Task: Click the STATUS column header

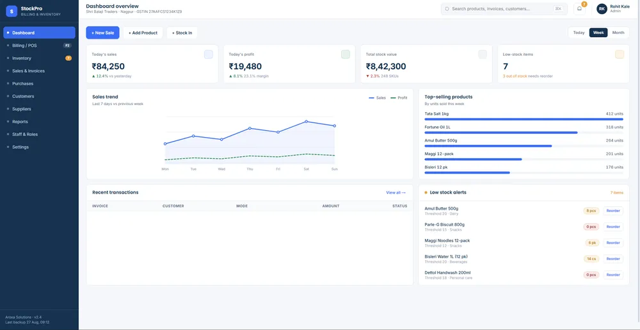Action: (x=399, y=206)
